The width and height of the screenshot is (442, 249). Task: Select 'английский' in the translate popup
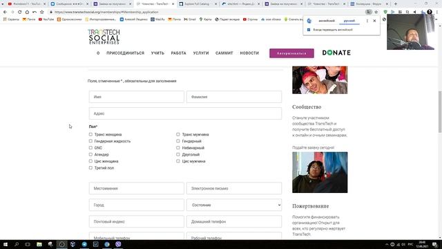click(327, 21)
